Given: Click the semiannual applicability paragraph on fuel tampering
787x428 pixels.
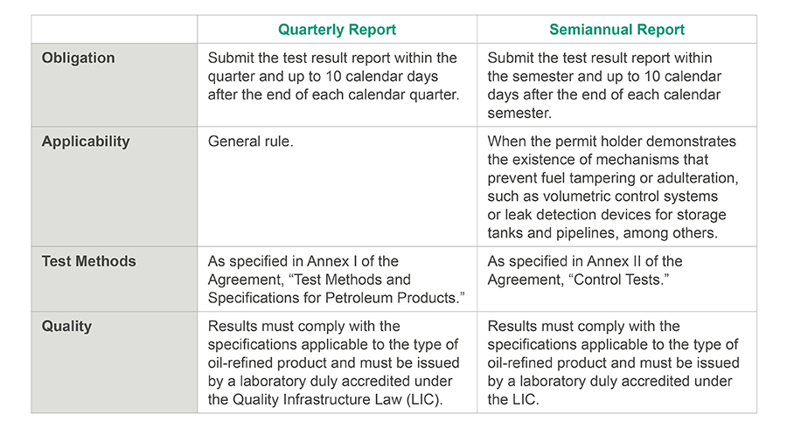Looking at the screenshot, I should [x=612, y=187].
